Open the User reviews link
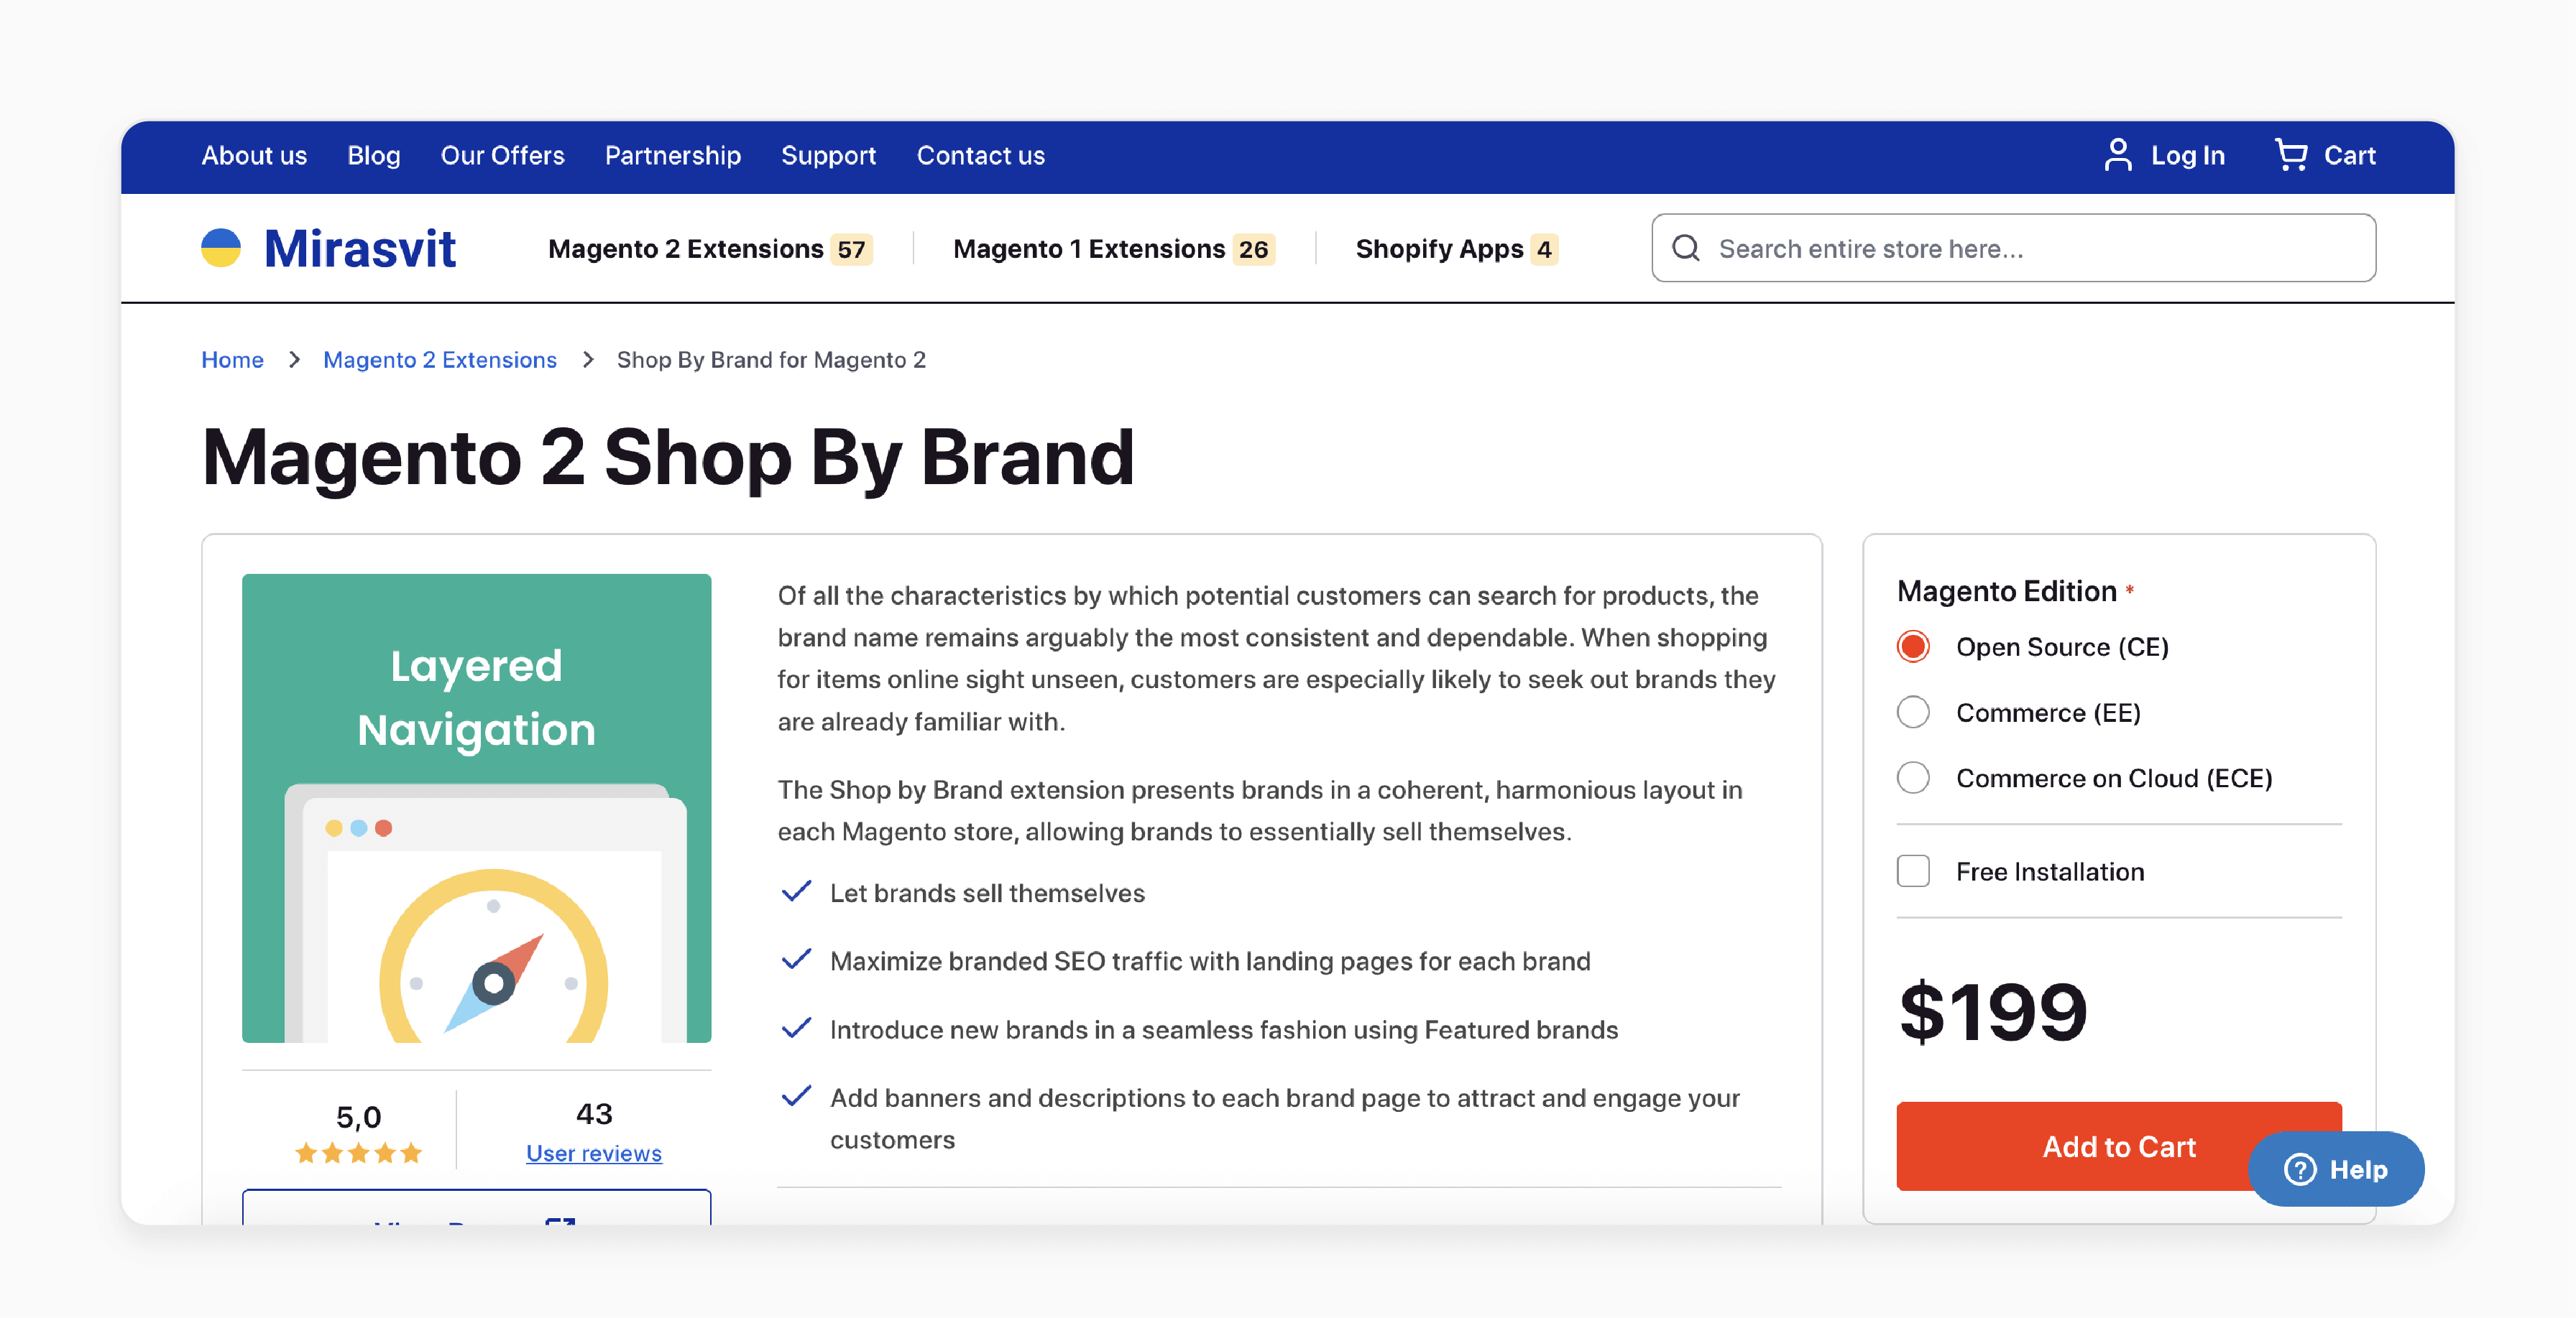This screenshot has width=2576, height=1318. click(x=593, y=1153)
